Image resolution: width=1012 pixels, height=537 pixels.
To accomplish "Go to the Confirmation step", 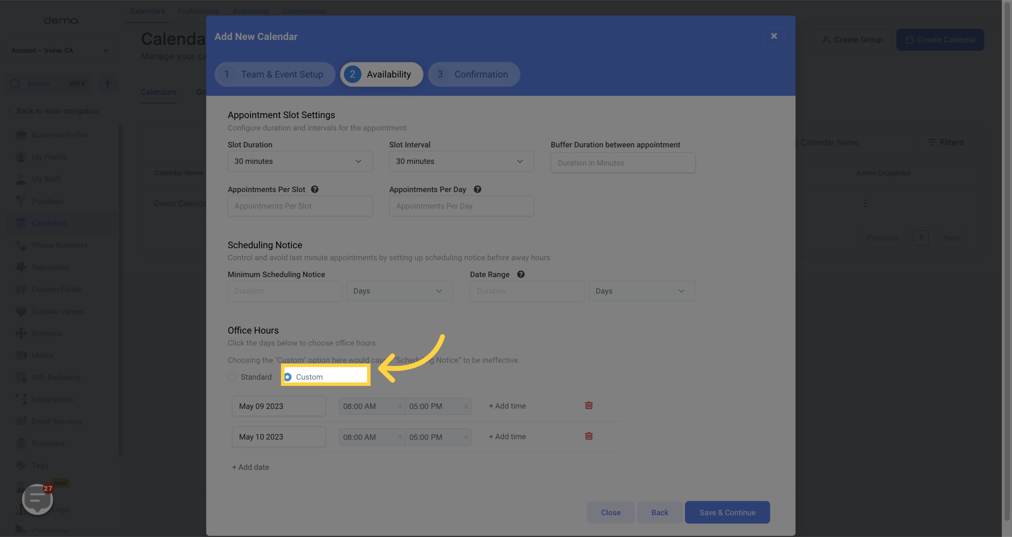I will click(x=474, y=74).
